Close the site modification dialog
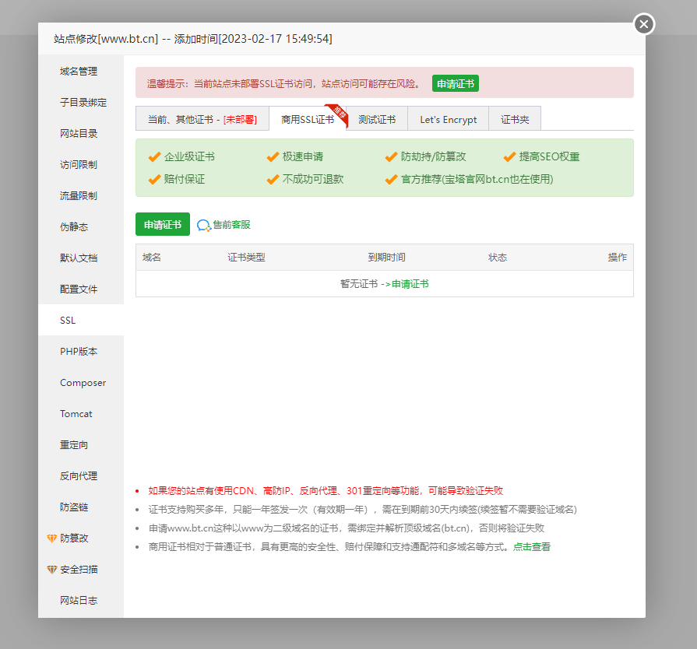 click(643, 24)
